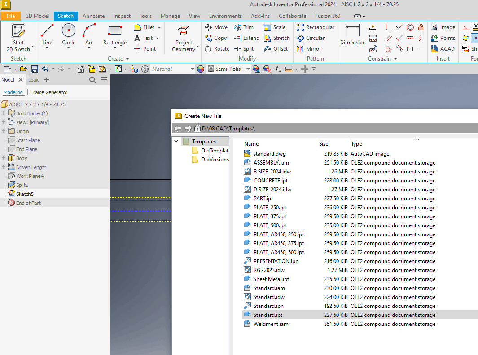Open the 3D Model ribbon tab
The width and height of the screenshot is (478, 355).
coord(37,16)
